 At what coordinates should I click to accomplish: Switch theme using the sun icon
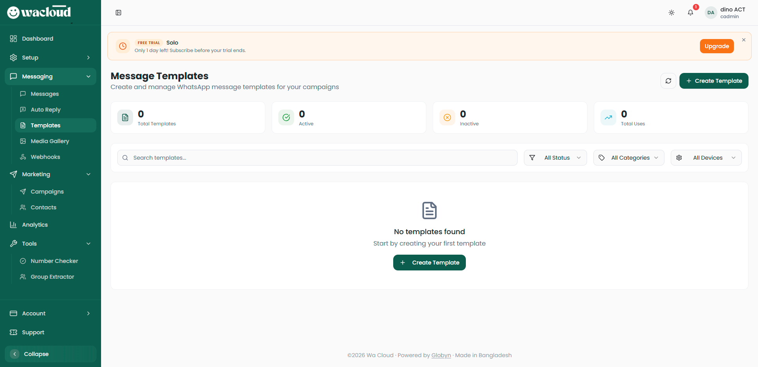coord(671,13)
